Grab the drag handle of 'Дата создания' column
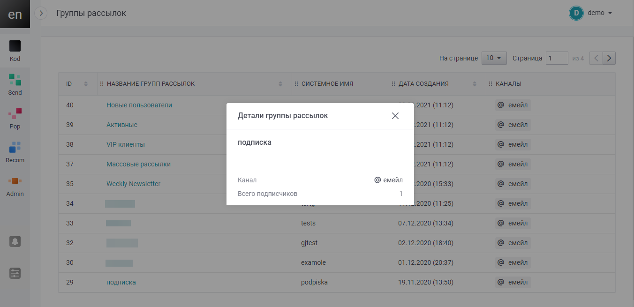 click(x=393, y=84)
